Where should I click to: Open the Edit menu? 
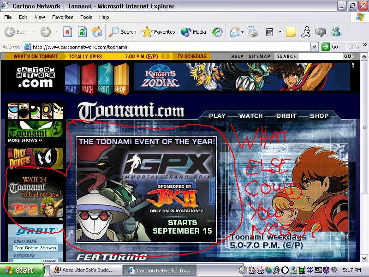[x=23, y=17]
